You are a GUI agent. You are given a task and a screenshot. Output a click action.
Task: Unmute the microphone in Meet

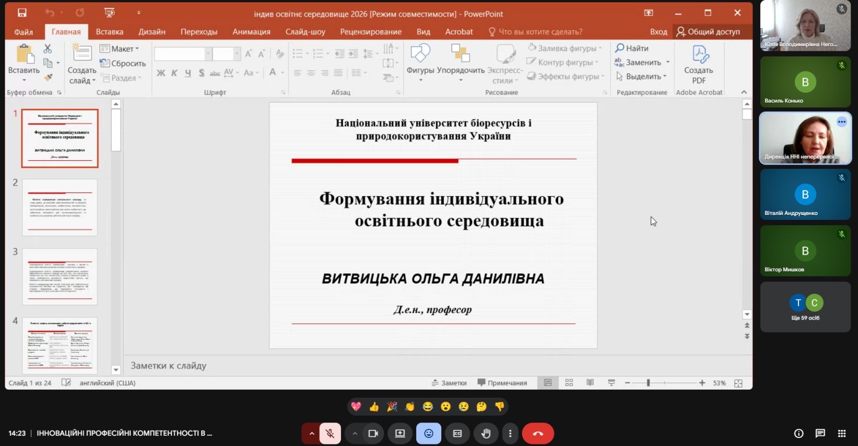(x=330, y=433)
